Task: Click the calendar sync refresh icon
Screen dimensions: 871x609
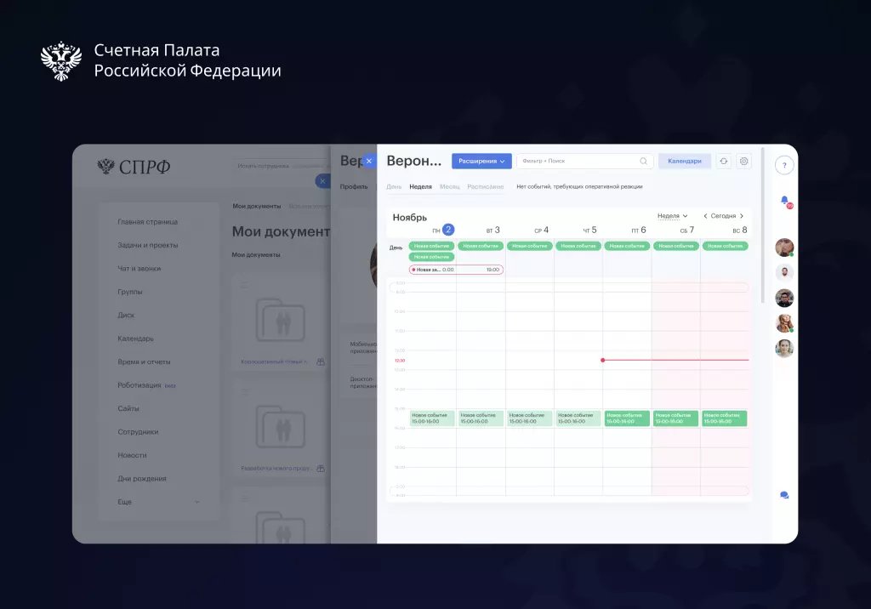Action: click(723, 161)
